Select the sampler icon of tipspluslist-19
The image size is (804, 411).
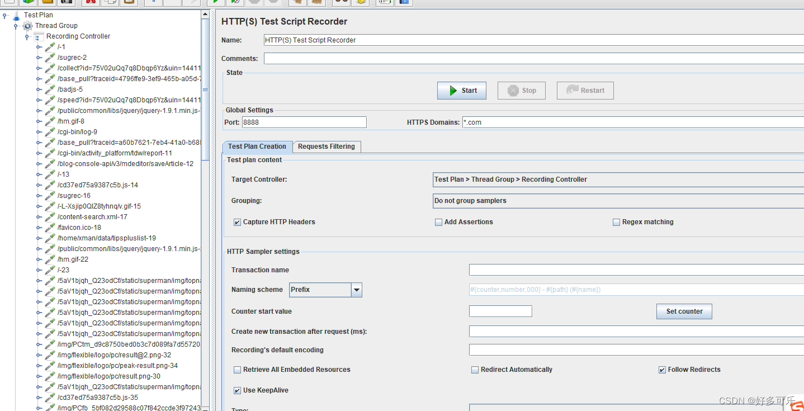50,238
